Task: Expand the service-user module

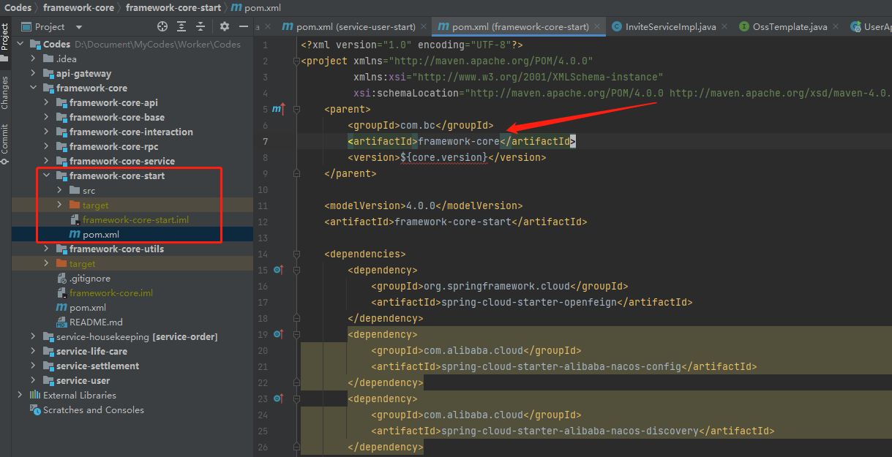Action: pos(33,380)
